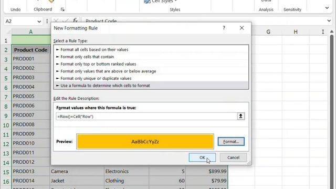Select cell PROD009
The height and width of the screenshot is (189, 336).
[x=31, y=134]
